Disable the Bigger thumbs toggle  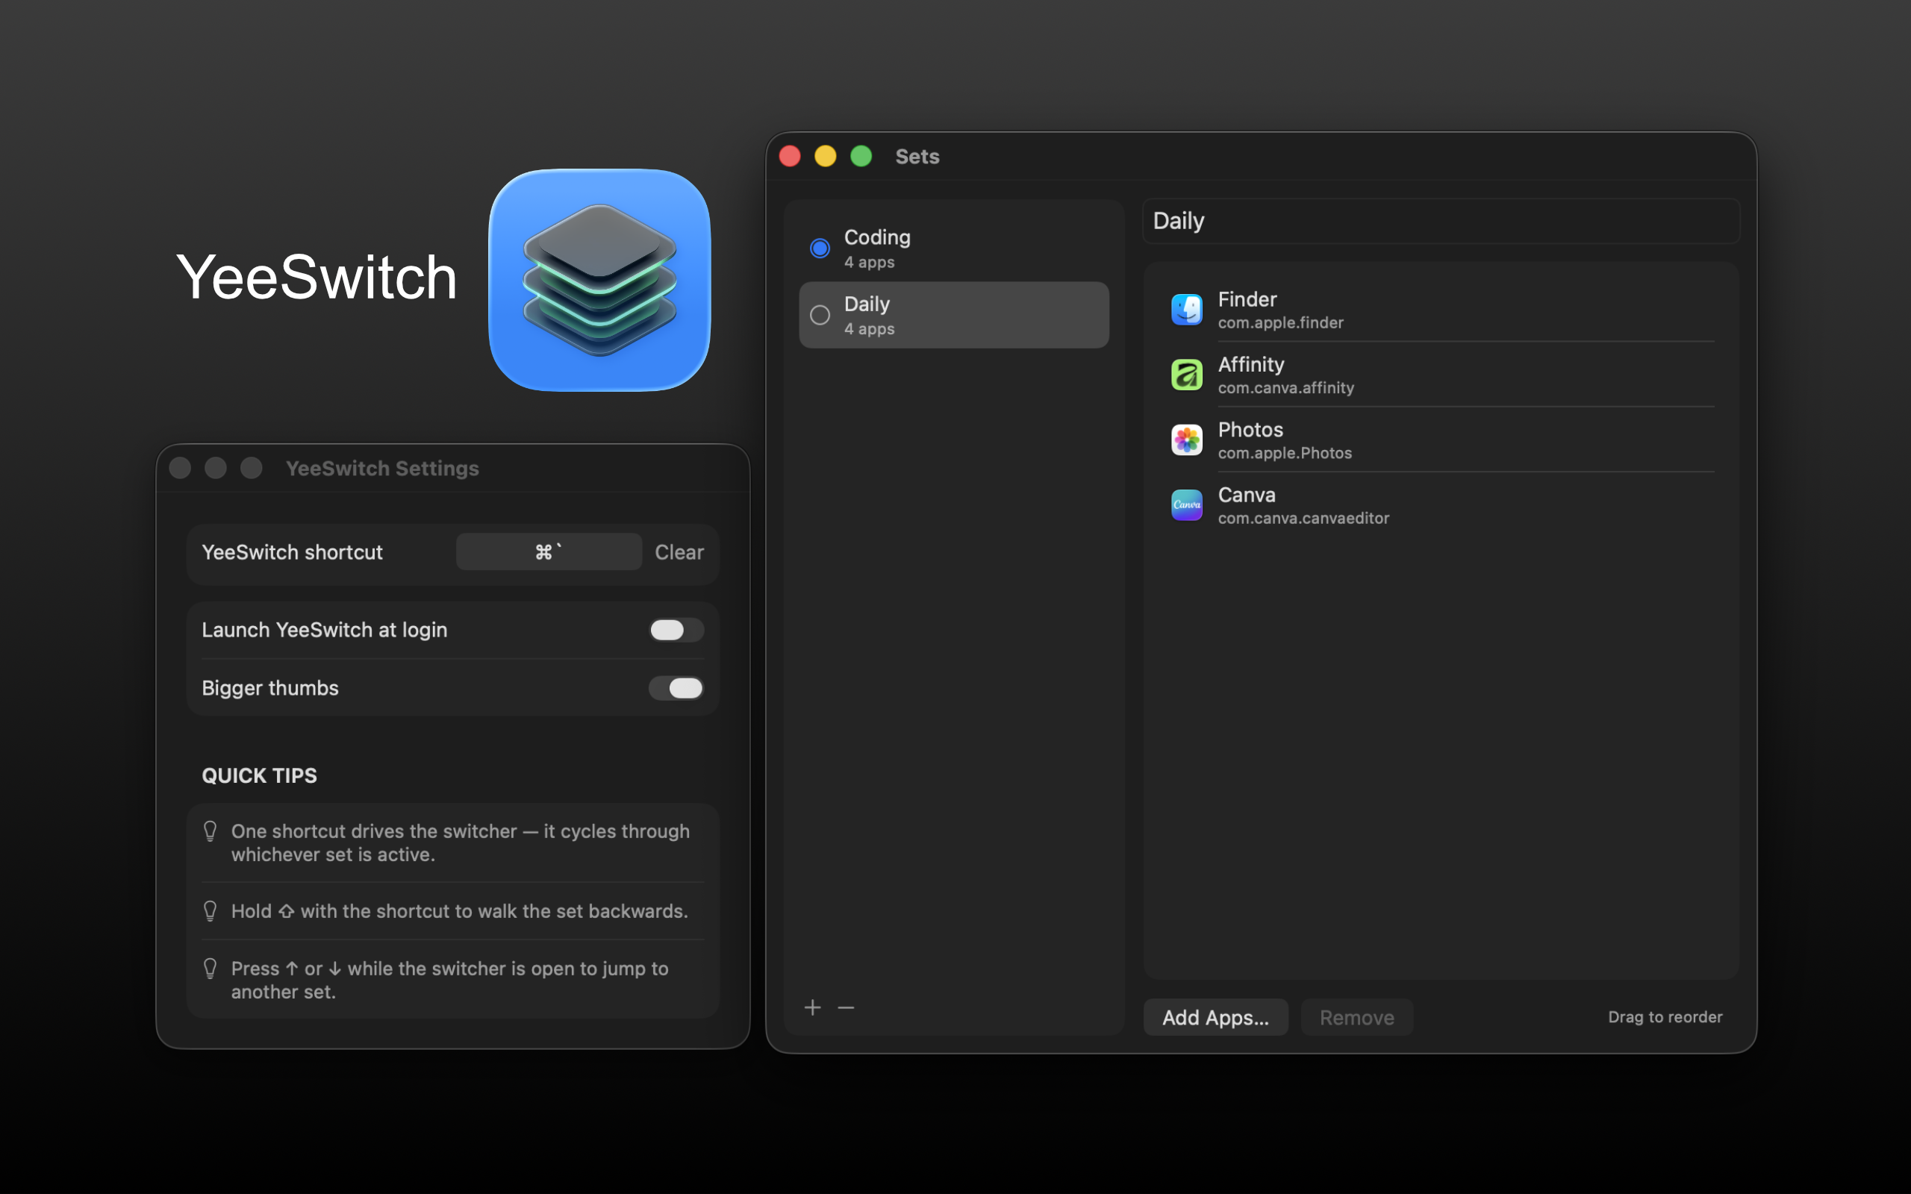(676, 688)
